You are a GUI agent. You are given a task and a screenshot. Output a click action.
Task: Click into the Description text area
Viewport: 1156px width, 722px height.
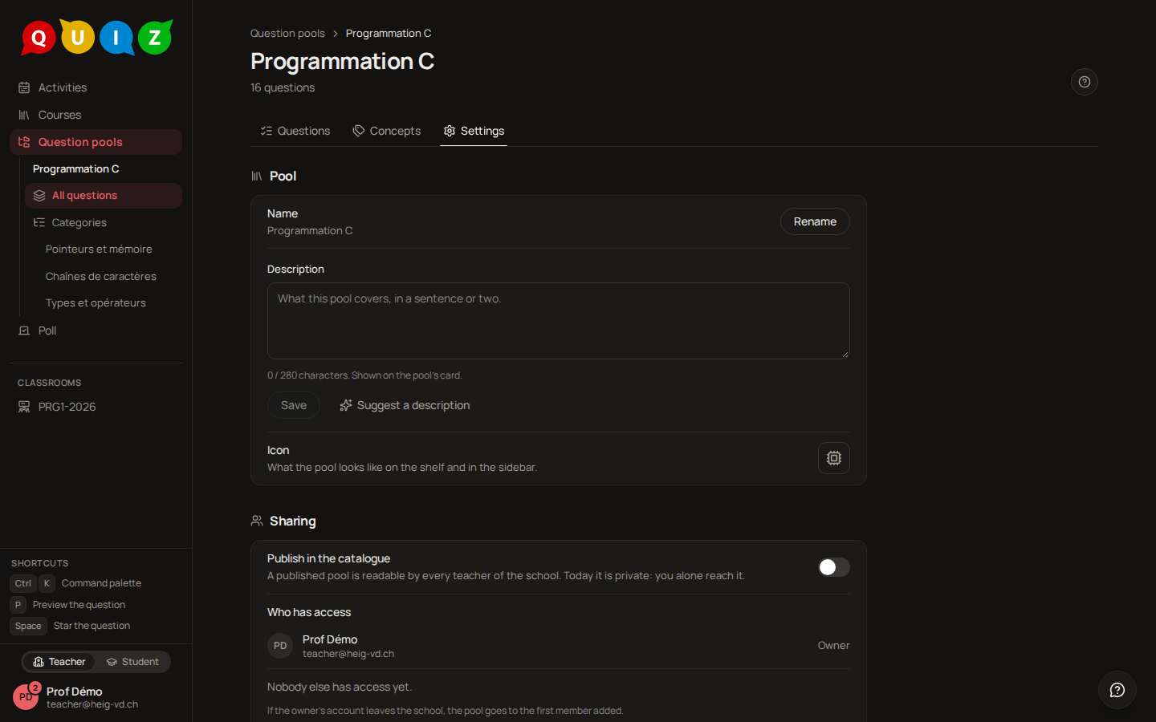click(x=559, y=321)
